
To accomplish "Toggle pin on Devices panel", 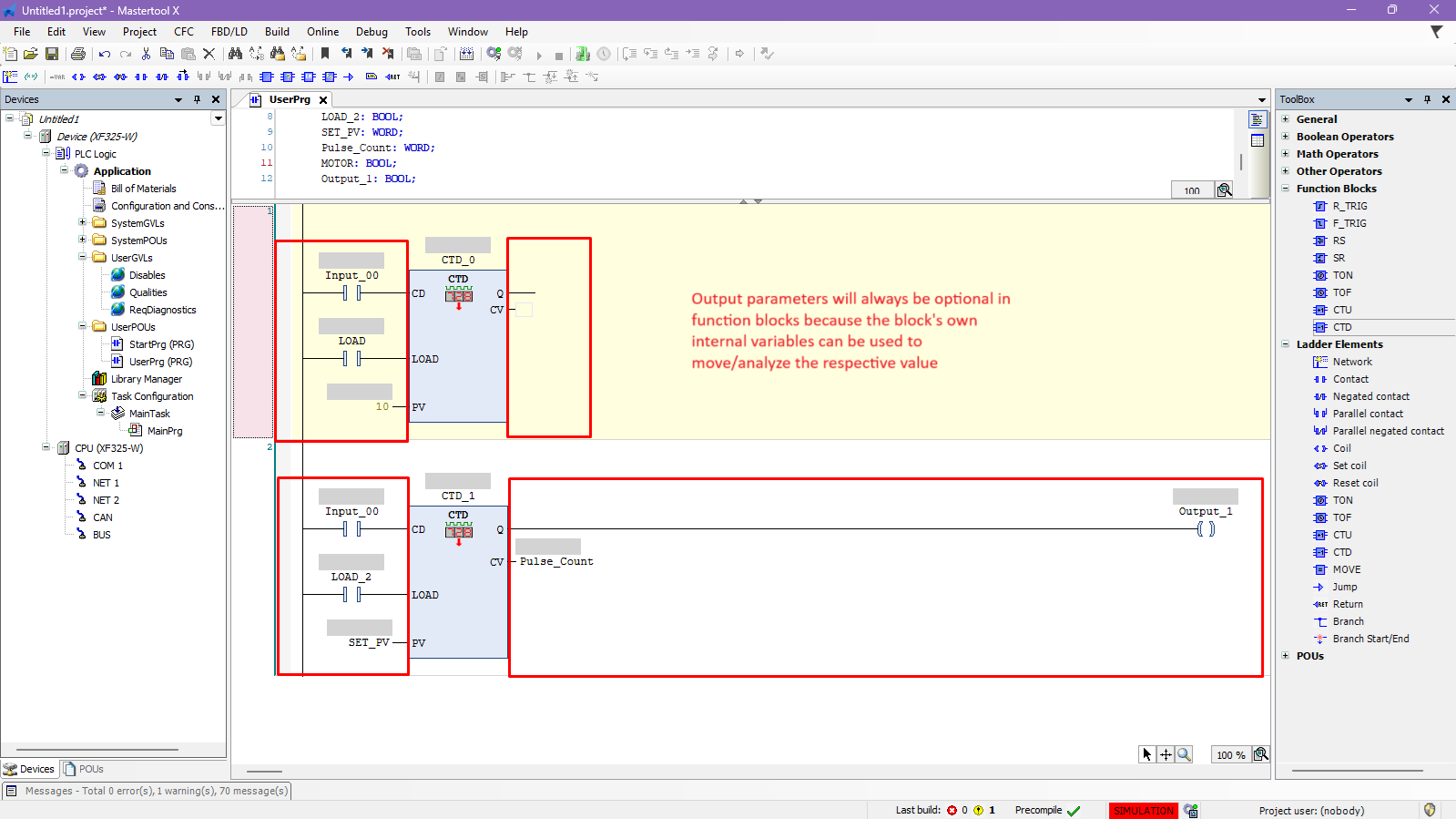I will point(197,99).
